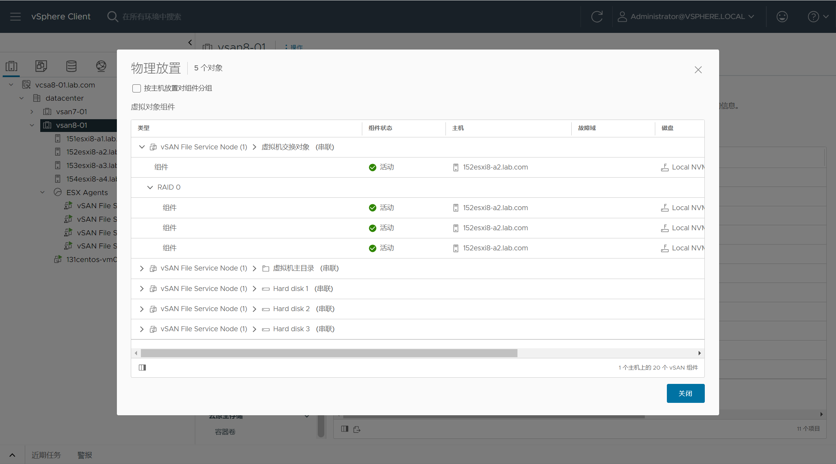Screen dimensions: 836x464
Task: Click the VM icon in 虚拟机交换对象 row
Action: (x=153, y=147)
